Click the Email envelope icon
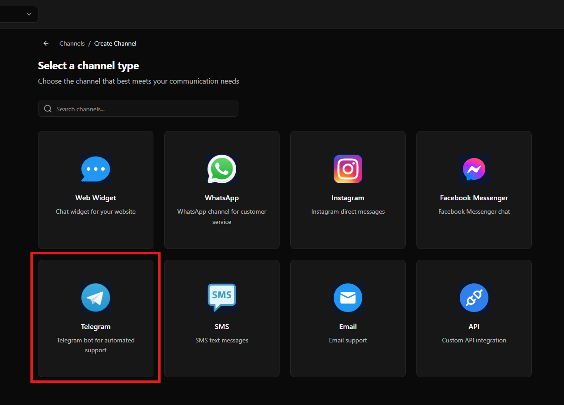Image resolution: width=564 pixels, height=405 pixels. point(348,298)
